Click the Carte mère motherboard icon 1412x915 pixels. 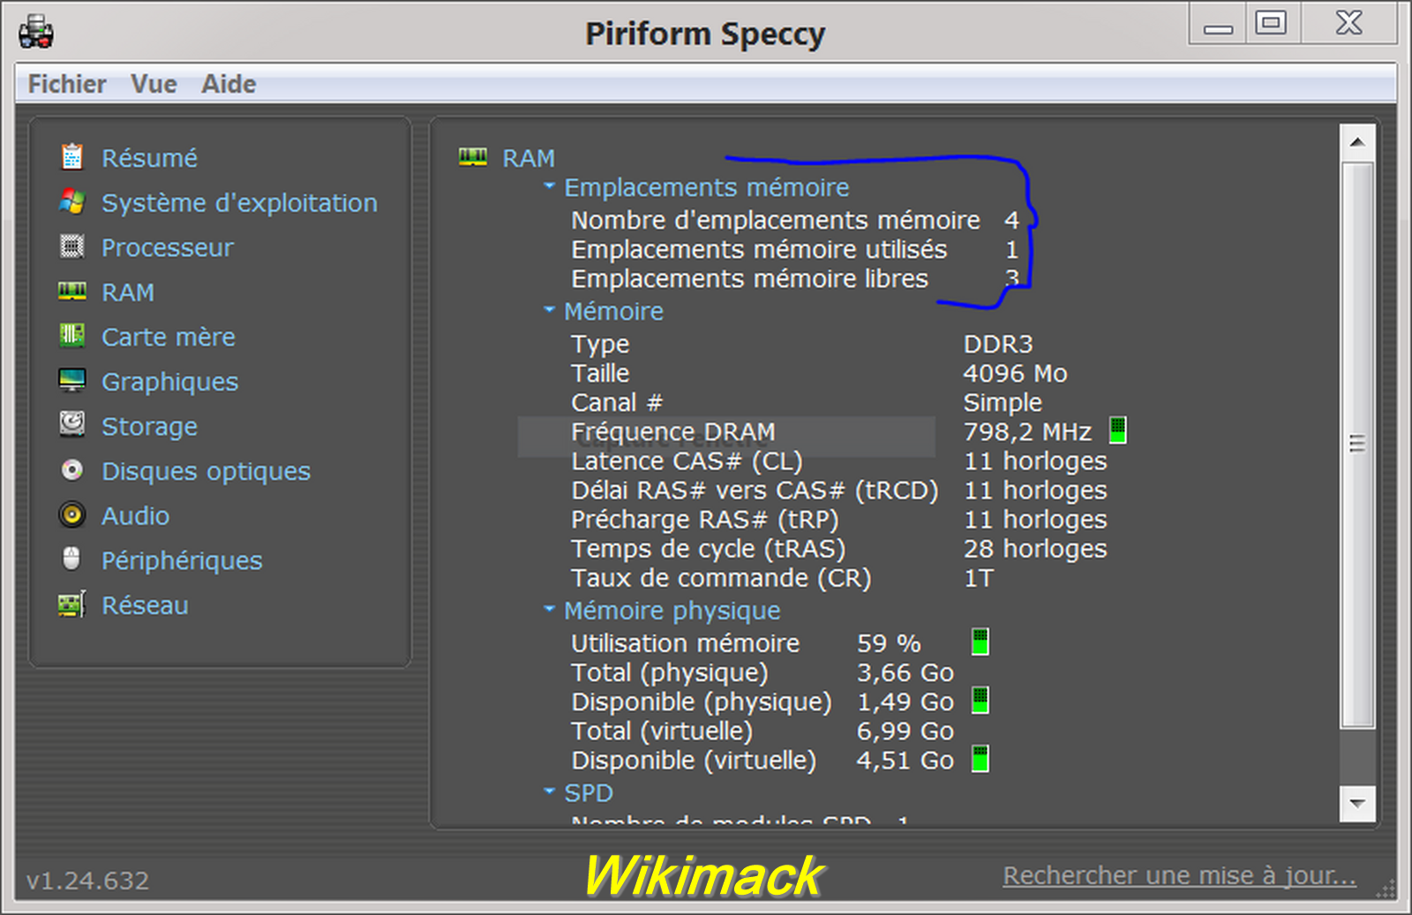click(71, 336)
